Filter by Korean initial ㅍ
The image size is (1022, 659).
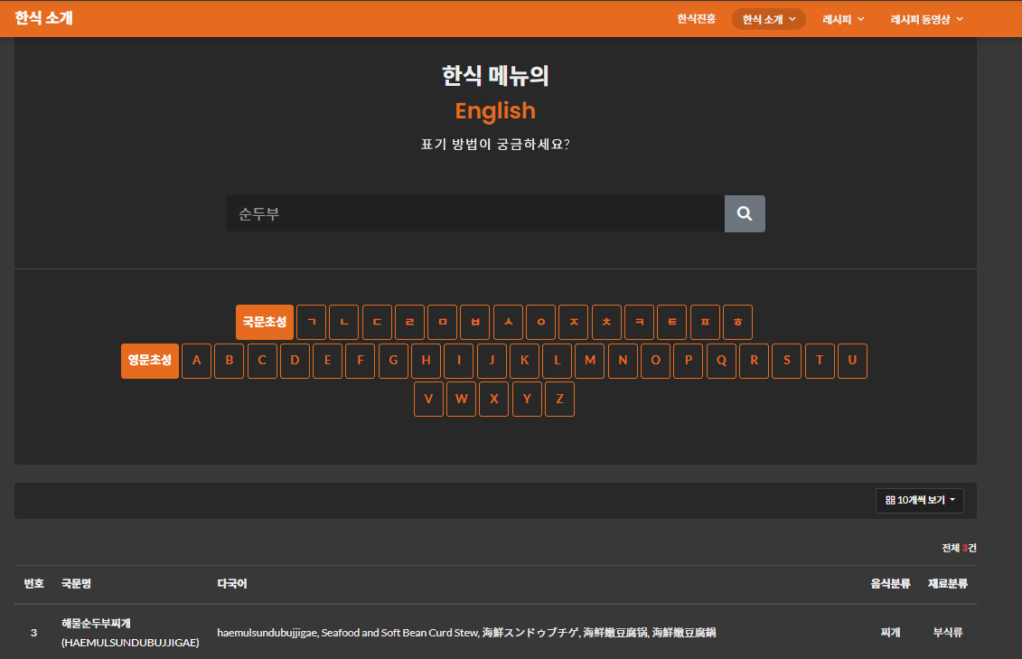click(705, 322)
